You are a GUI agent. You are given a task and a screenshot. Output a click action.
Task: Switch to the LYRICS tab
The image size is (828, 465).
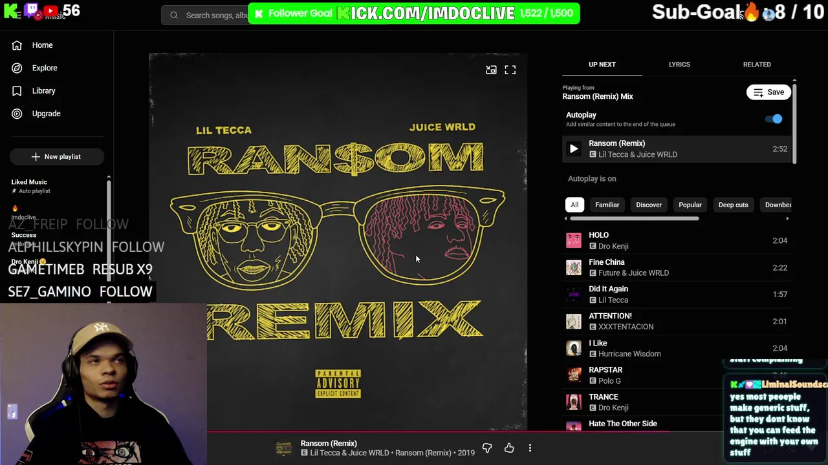tap(679, 65)
